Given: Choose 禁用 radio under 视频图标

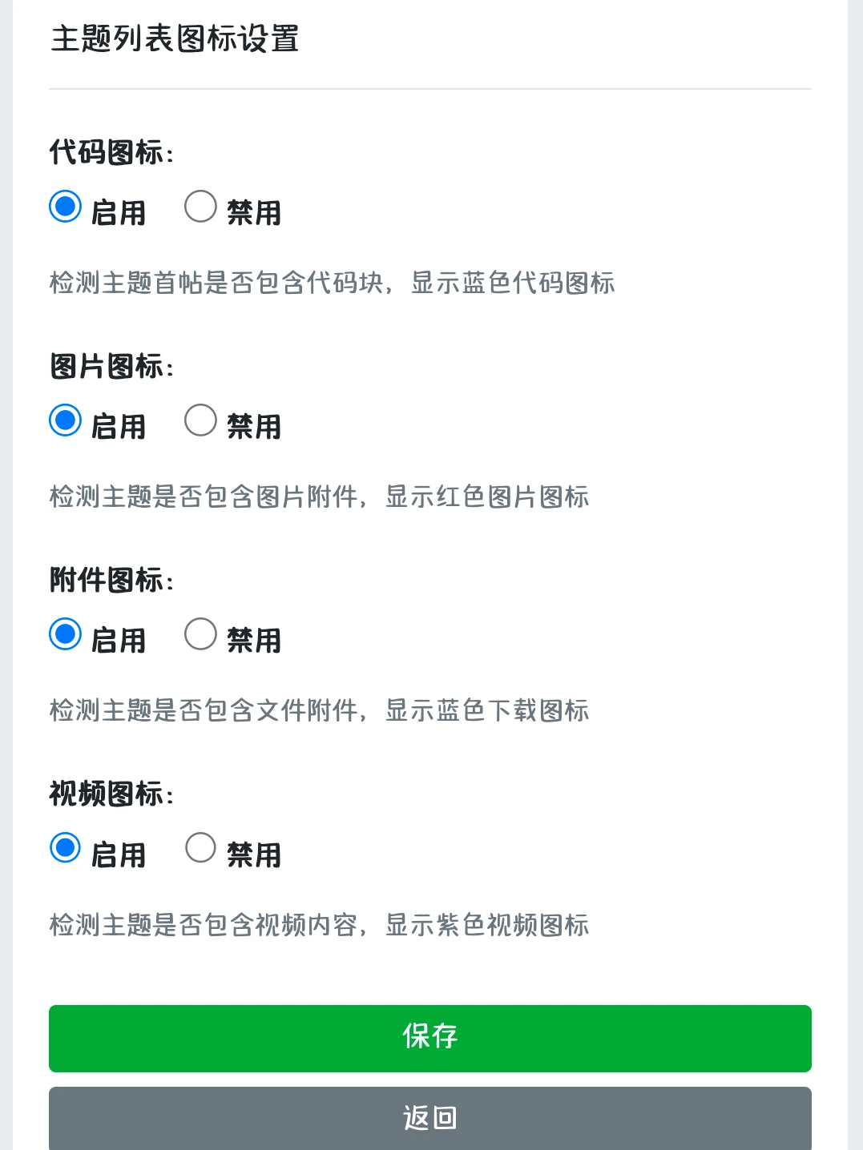Looking at the screenshot, I should [200, 848].
